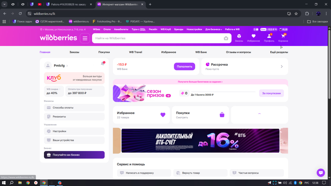
Task: Switch to Отзывы и вопросы tab
Action: tap(238, 52)
